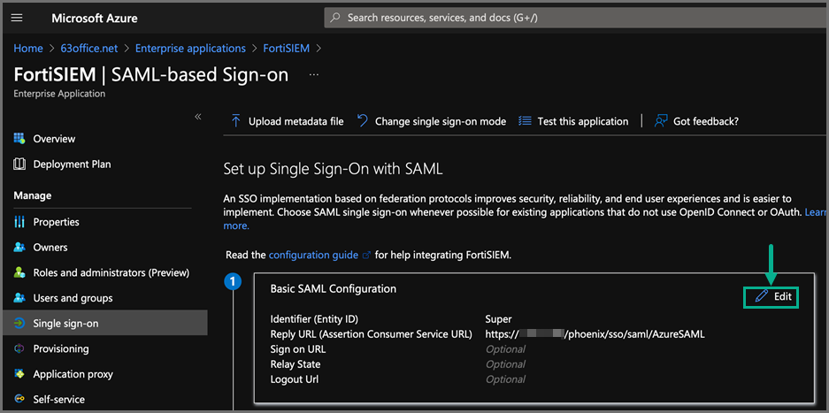Click the search resources input box
Image resolution: width=829 pixels, height=413 pixels.
coord(566,18)
